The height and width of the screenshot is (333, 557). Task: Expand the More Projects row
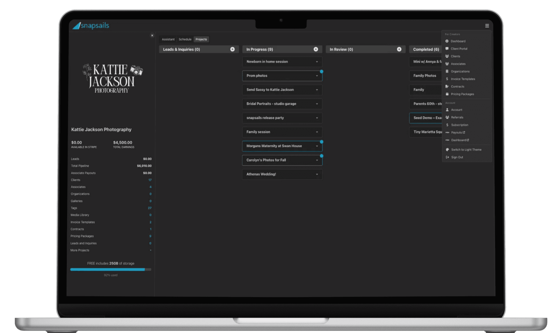click(x=150, y=250)
